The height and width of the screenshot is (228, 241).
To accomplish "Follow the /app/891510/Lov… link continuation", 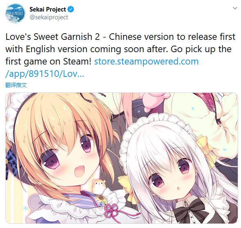I will (45, 74).
